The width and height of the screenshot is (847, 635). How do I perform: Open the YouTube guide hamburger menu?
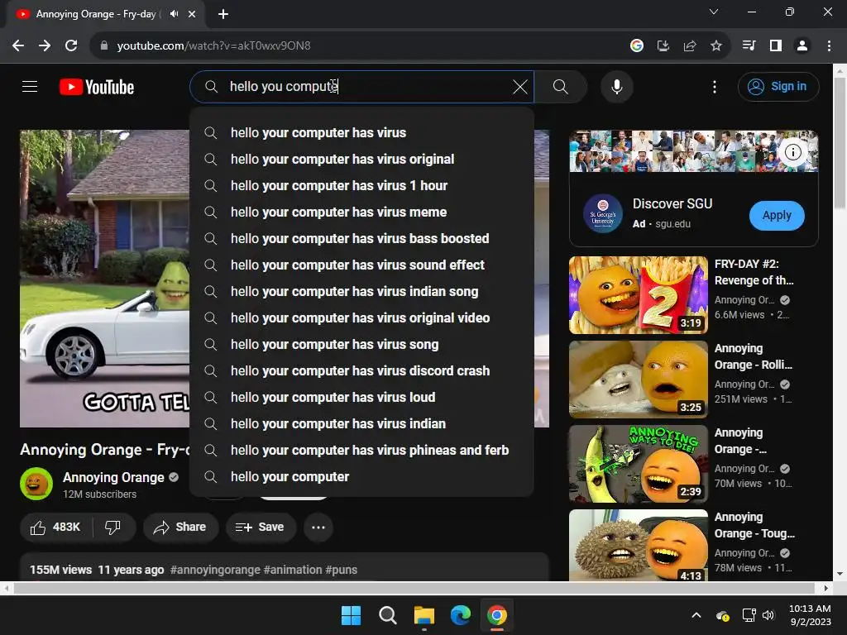[30, 86]
